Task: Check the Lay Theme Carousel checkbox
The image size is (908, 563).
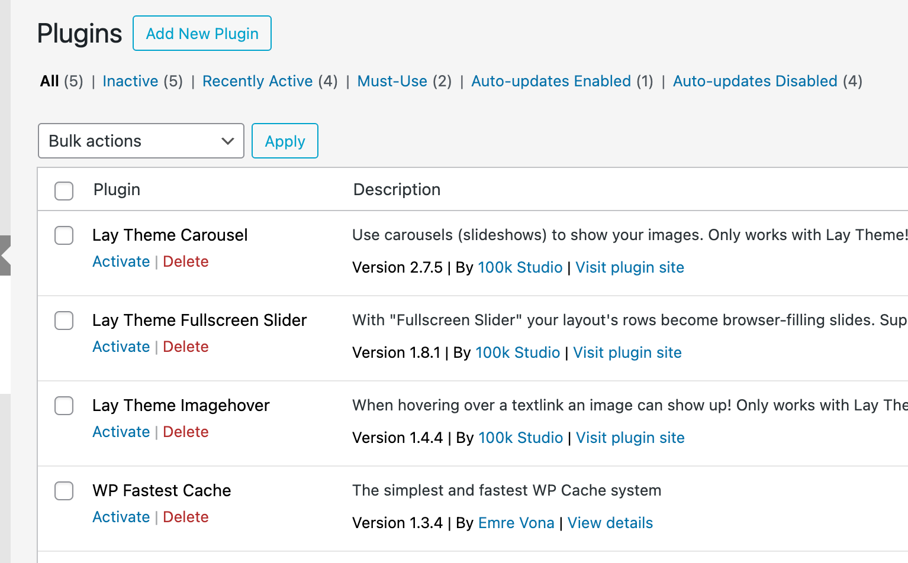Action: (63, 235)
